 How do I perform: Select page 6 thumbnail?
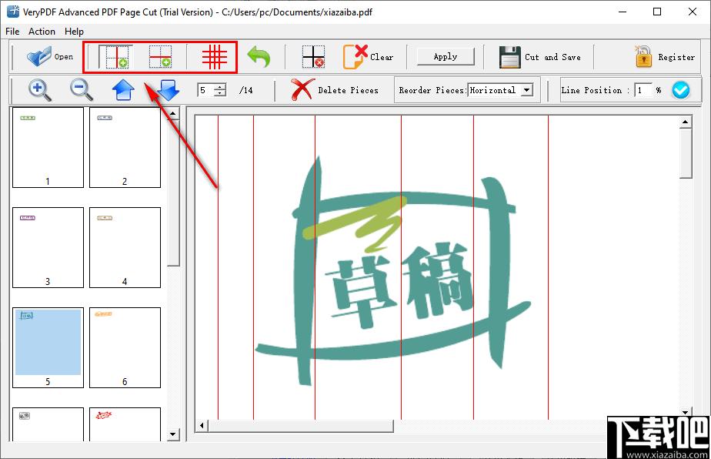[x=125, y=348]
